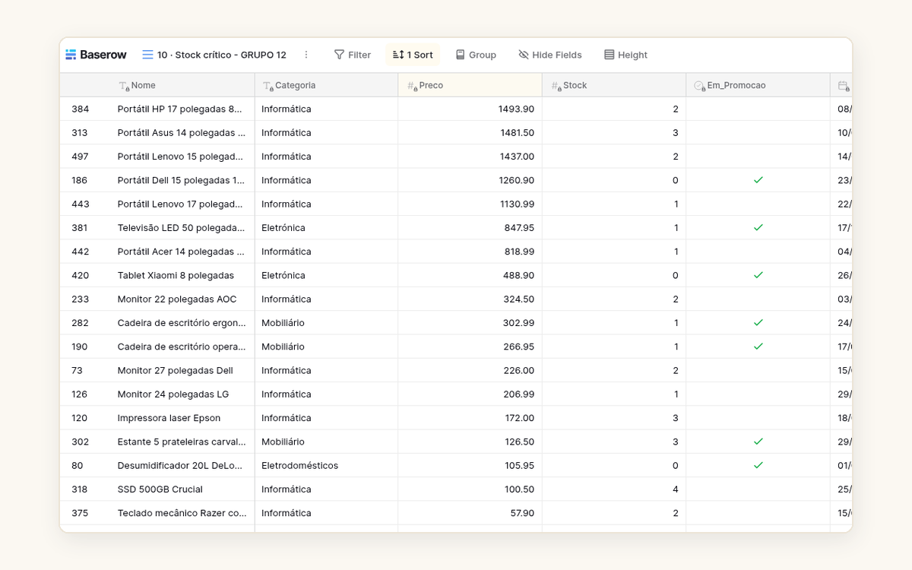Click the empty Em_Promocao cell for row 384
The width and height of the screenshot is (912, 570).
coord(758,109)
